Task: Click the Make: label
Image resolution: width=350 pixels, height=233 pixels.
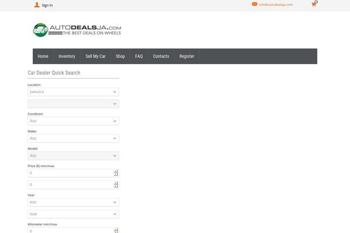Action: [32, 131]
